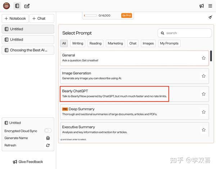Image resolution: width=216 pixels, height=169 pixels.
Task: Filter prompts by Marketing tab
Action: coord(115,43)
